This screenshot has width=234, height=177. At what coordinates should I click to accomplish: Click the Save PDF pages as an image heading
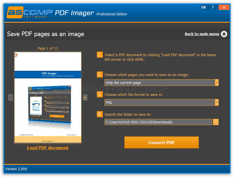tap(45, 34)
